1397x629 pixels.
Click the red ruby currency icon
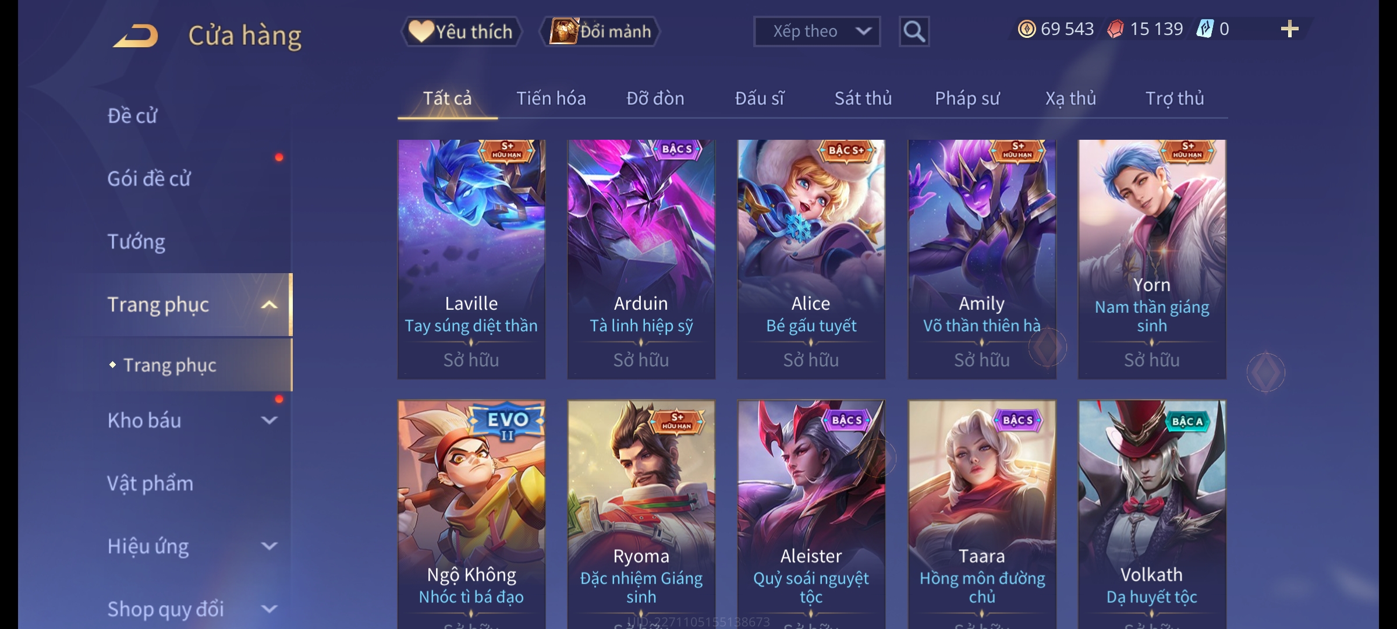(1115, 29)
